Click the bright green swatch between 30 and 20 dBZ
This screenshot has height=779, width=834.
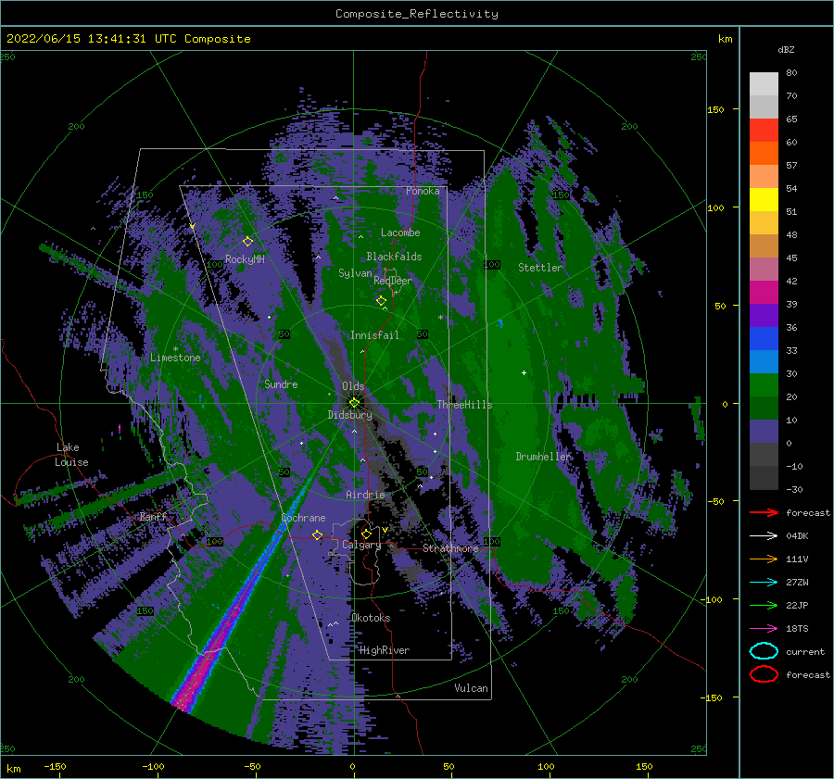point(764,384)
